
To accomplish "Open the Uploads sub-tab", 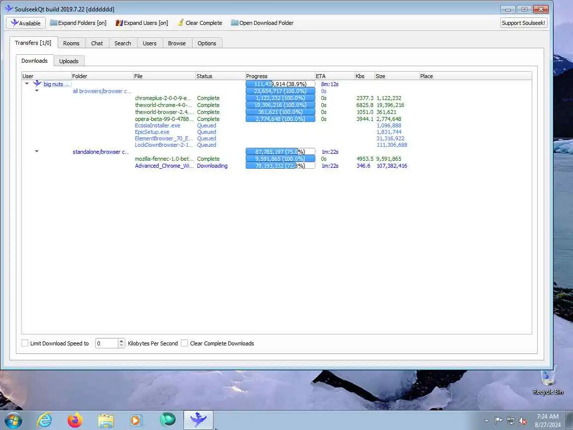I will [69, 61].
